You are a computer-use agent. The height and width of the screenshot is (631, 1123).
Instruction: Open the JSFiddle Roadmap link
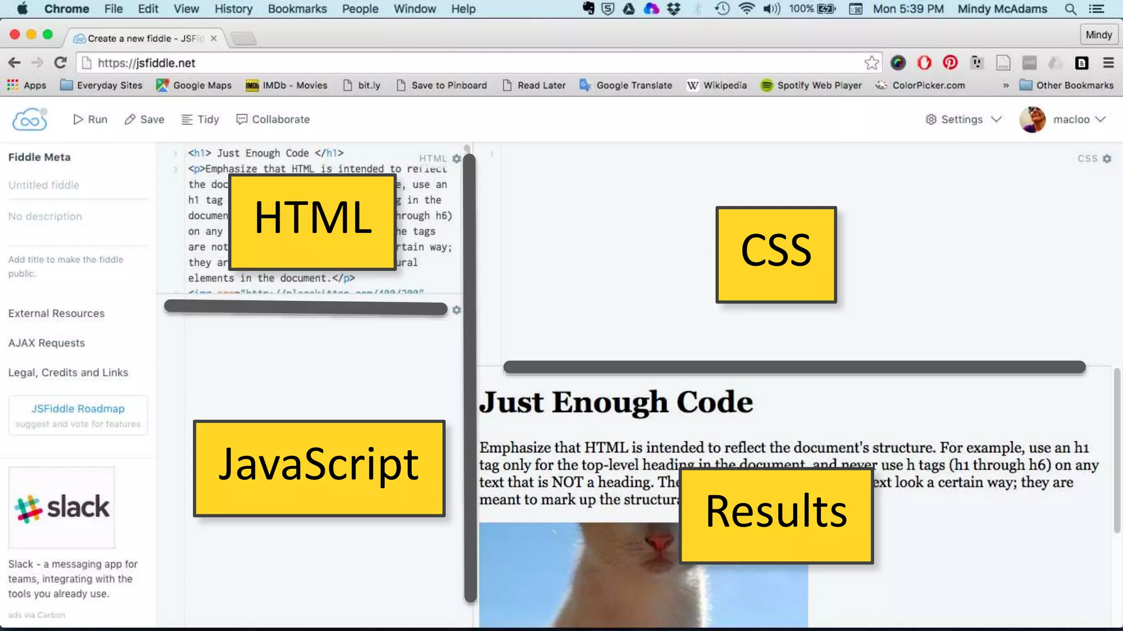(78, 409)
